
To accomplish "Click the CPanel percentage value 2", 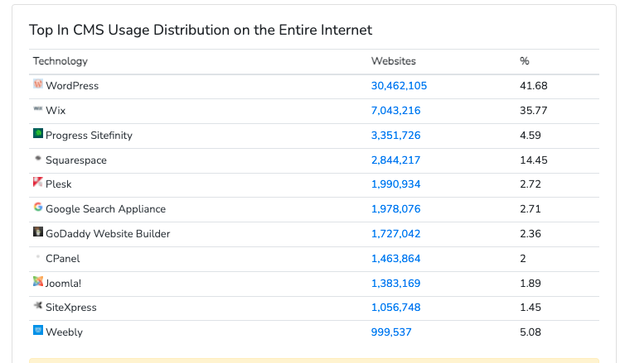I will pos(523,259).
